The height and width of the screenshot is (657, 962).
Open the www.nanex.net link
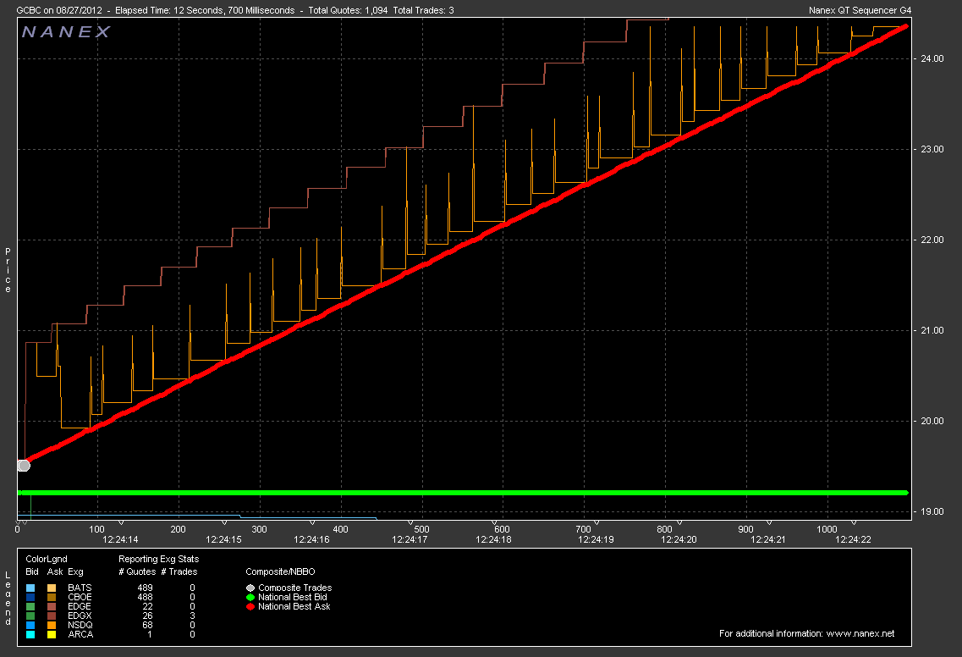pos(860,633)
